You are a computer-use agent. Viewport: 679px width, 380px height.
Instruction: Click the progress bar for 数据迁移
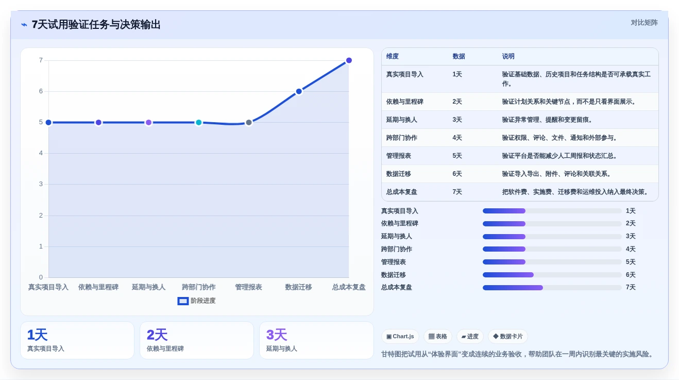point(552,275)
